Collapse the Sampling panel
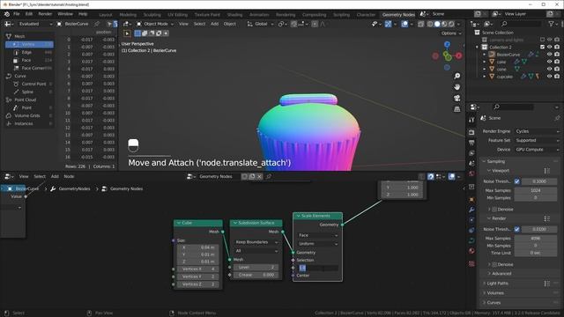The image size is (564, 317). click(x=495, y=162)
